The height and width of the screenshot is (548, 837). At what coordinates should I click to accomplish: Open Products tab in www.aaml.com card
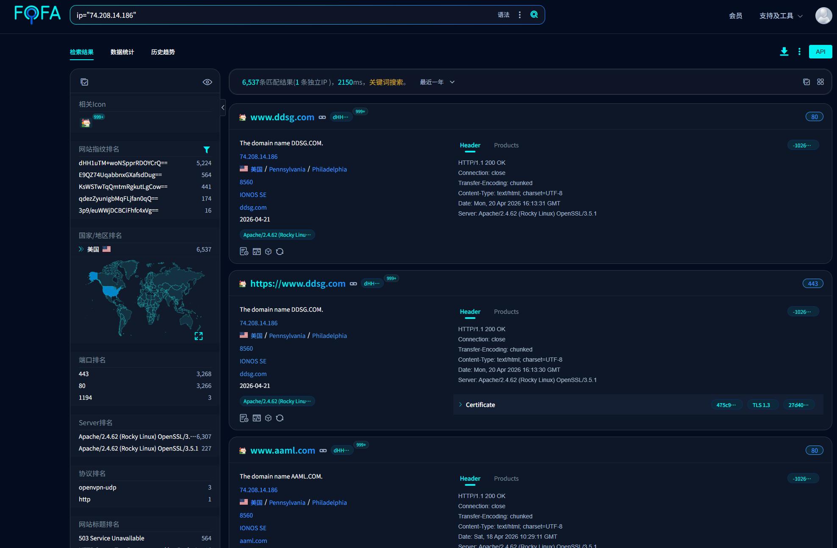pos(506,479)
